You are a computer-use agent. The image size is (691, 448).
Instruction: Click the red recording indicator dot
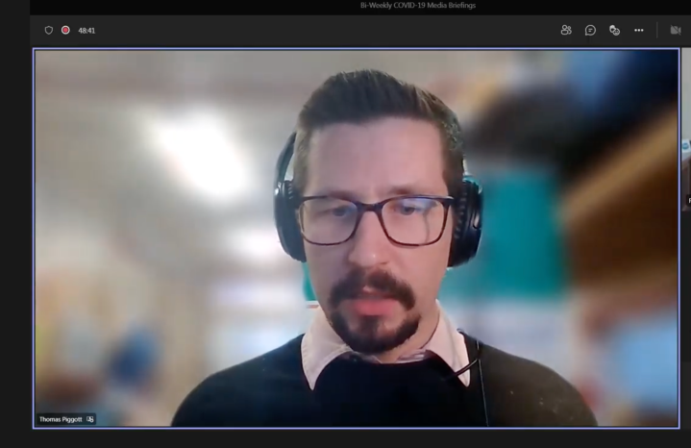coord(65,30)
